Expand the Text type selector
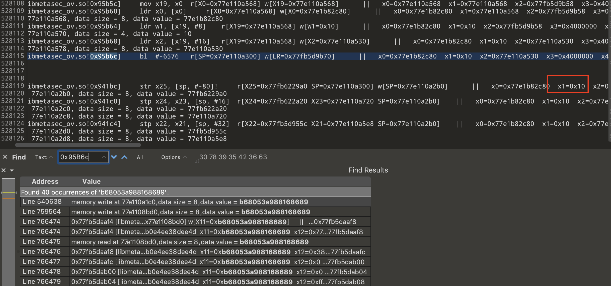 tap(44, 157)
